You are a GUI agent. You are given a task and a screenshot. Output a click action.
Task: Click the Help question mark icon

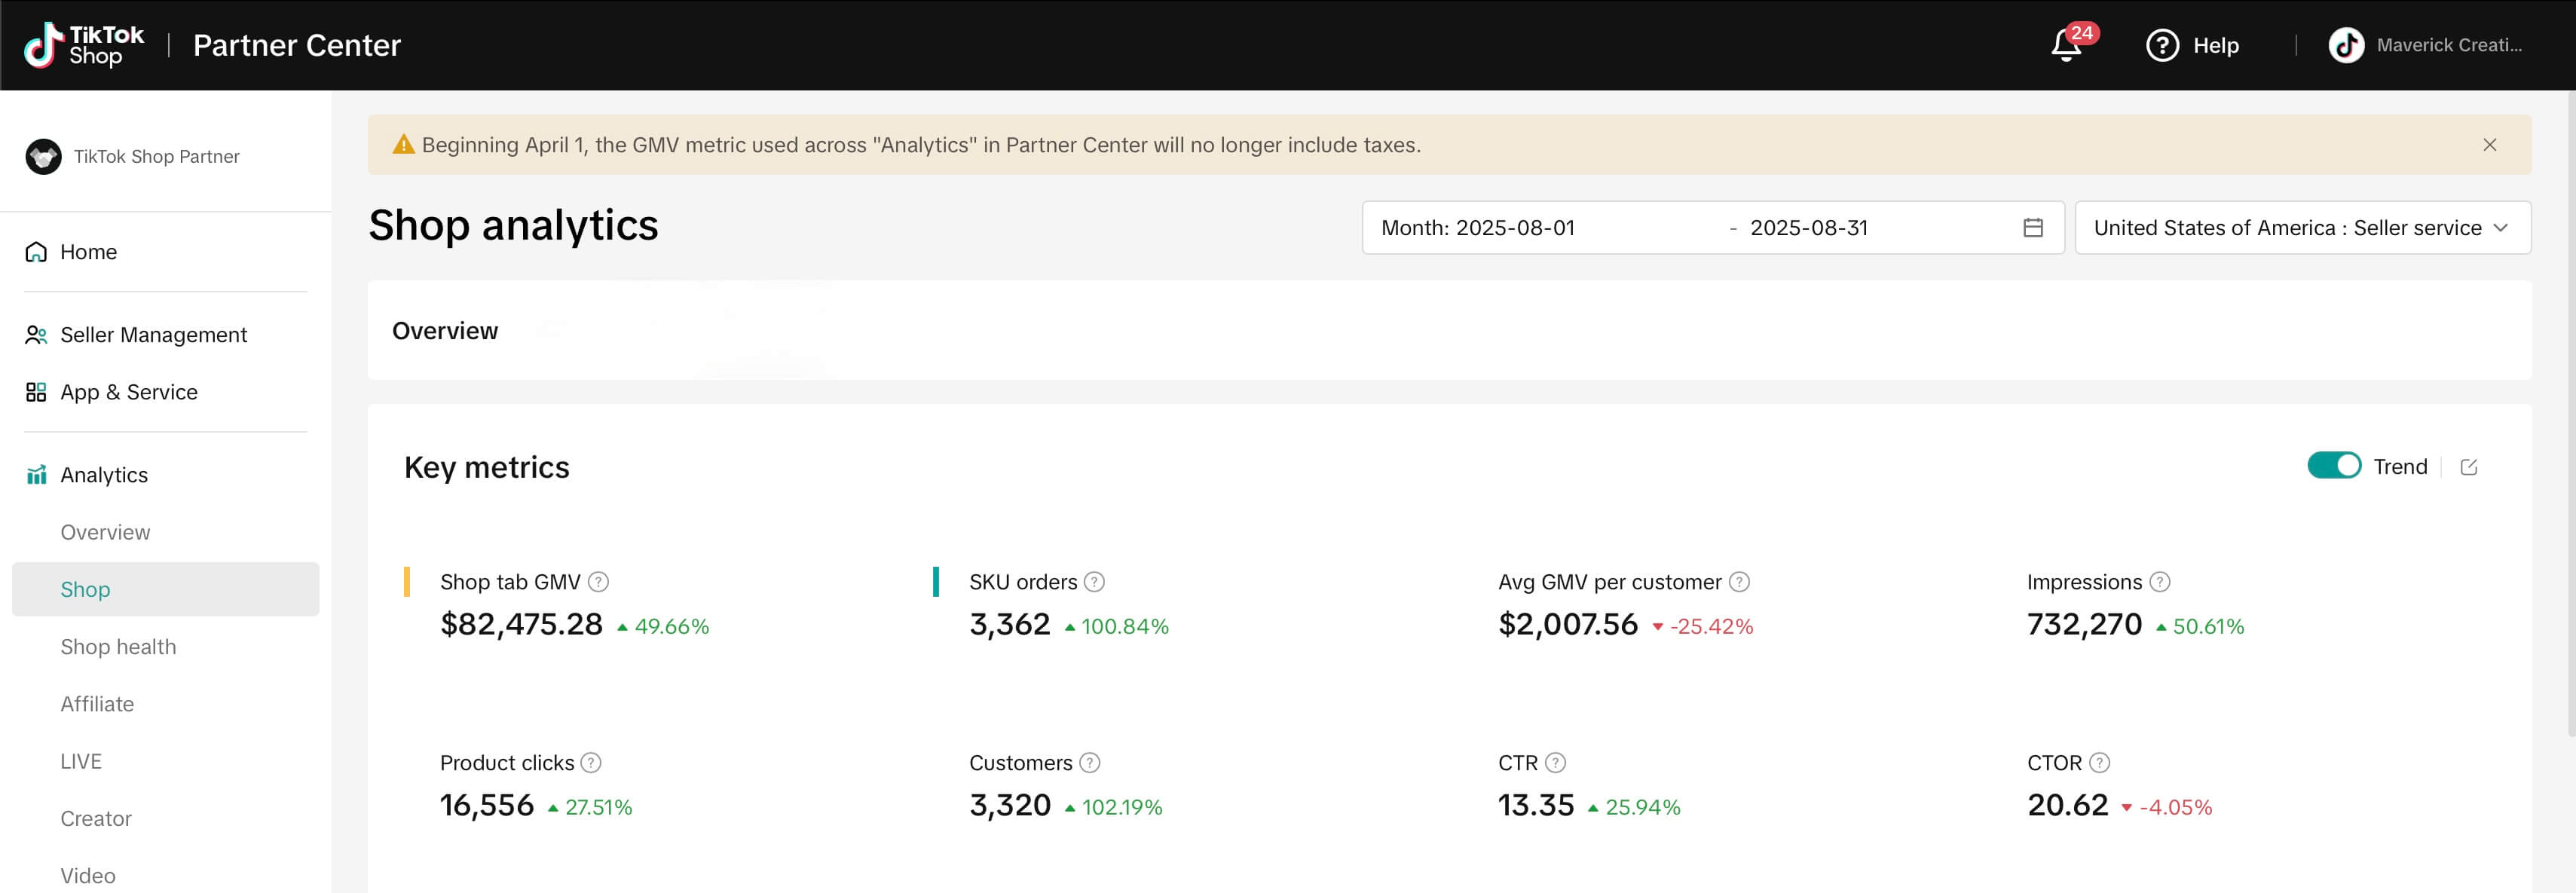click(2162, 46)
